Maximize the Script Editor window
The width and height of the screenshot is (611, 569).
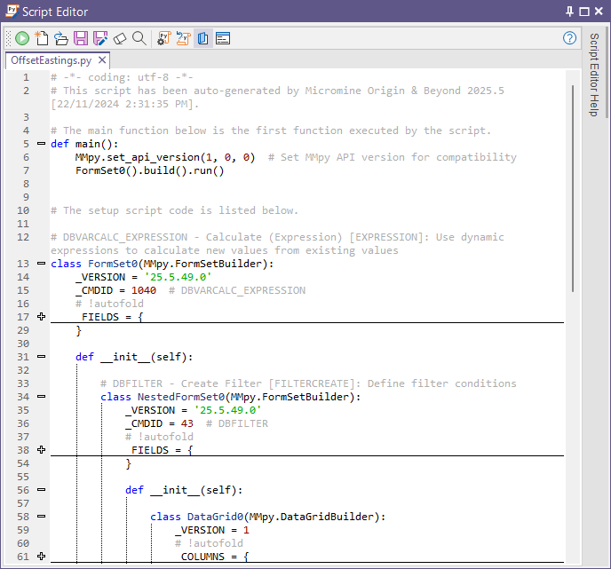[584, 12]
